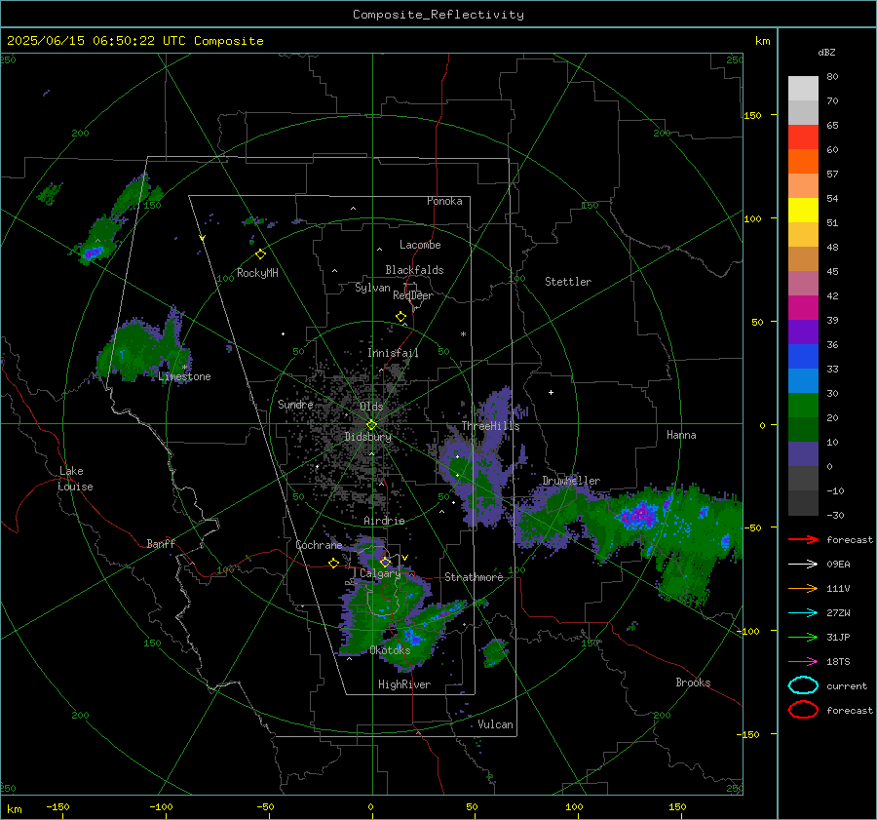Click the dBZ heading above the color scale

click(x=826, y=53)
